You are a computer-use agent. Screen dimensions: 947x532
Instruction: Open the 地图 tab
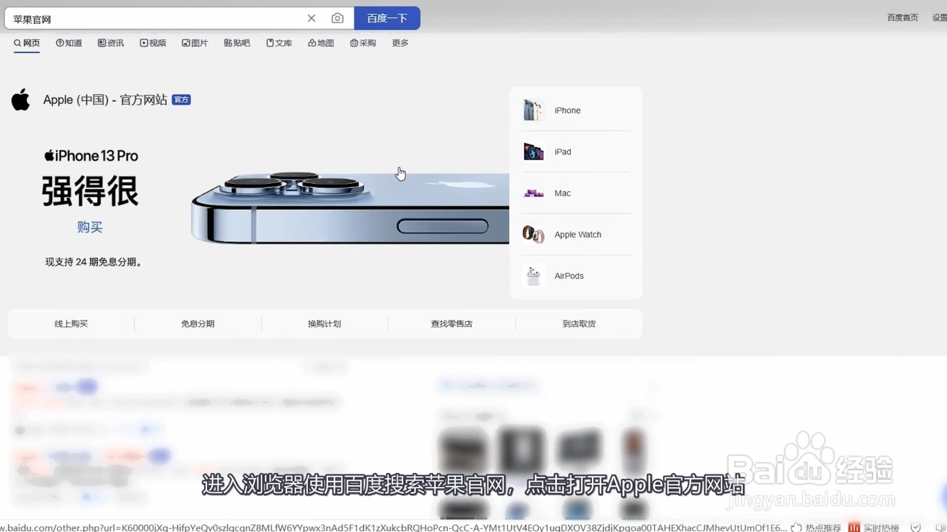click(321, 43)
